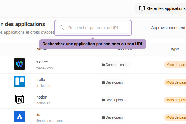Click the folder icon next to Communication
The image size is (186, 124).
(103, 65)
